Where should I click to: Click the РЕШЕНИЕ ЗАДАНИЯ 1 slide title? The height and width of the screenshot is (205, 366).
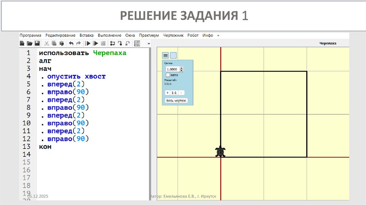(x=184, y=16)
